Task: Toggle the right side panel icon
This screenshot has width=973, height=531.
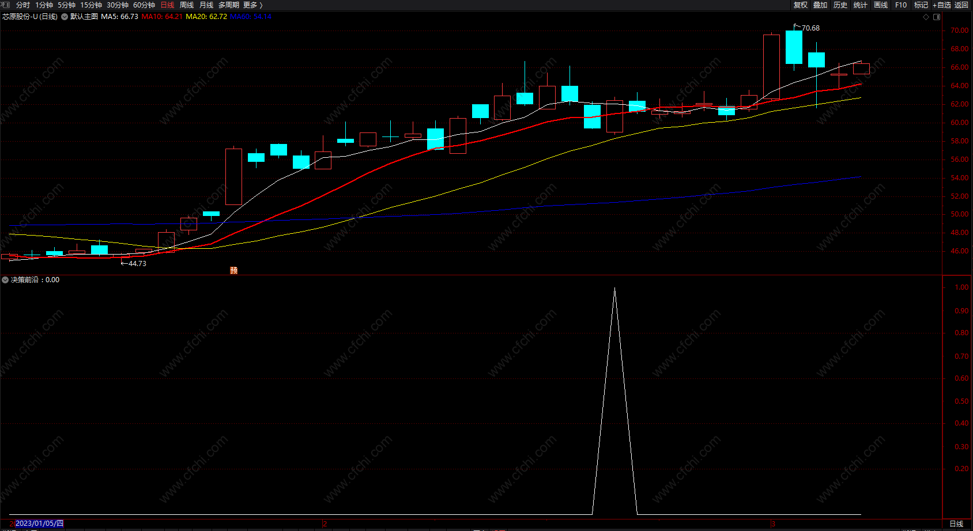Action: pyautogui.click(x=937, y=17)
